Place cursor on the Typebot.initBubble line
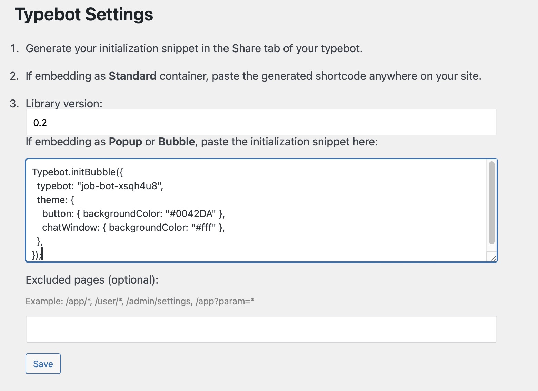The image size is (538, 391). click(x=78, y=172)
